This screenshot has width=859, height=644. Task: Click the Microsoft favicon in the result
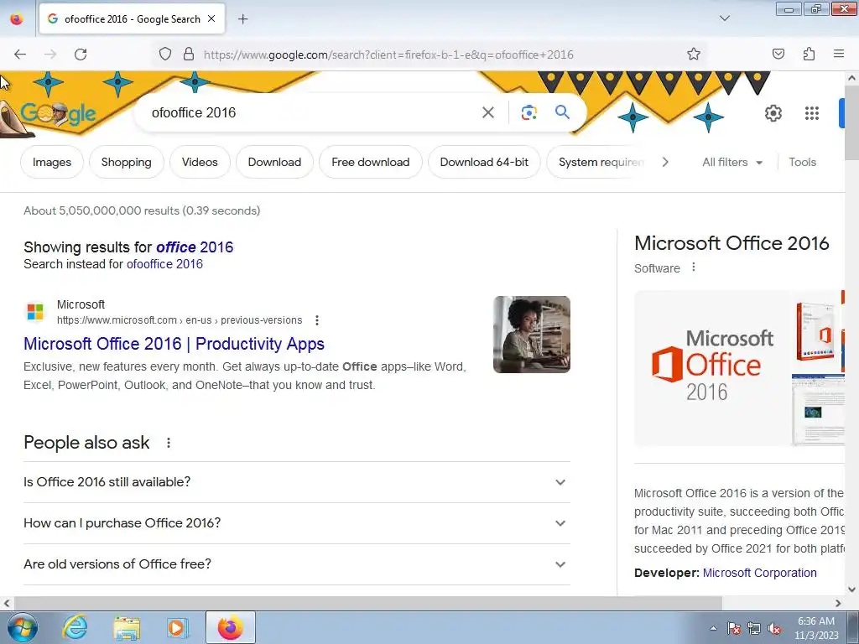click(35, 312)
